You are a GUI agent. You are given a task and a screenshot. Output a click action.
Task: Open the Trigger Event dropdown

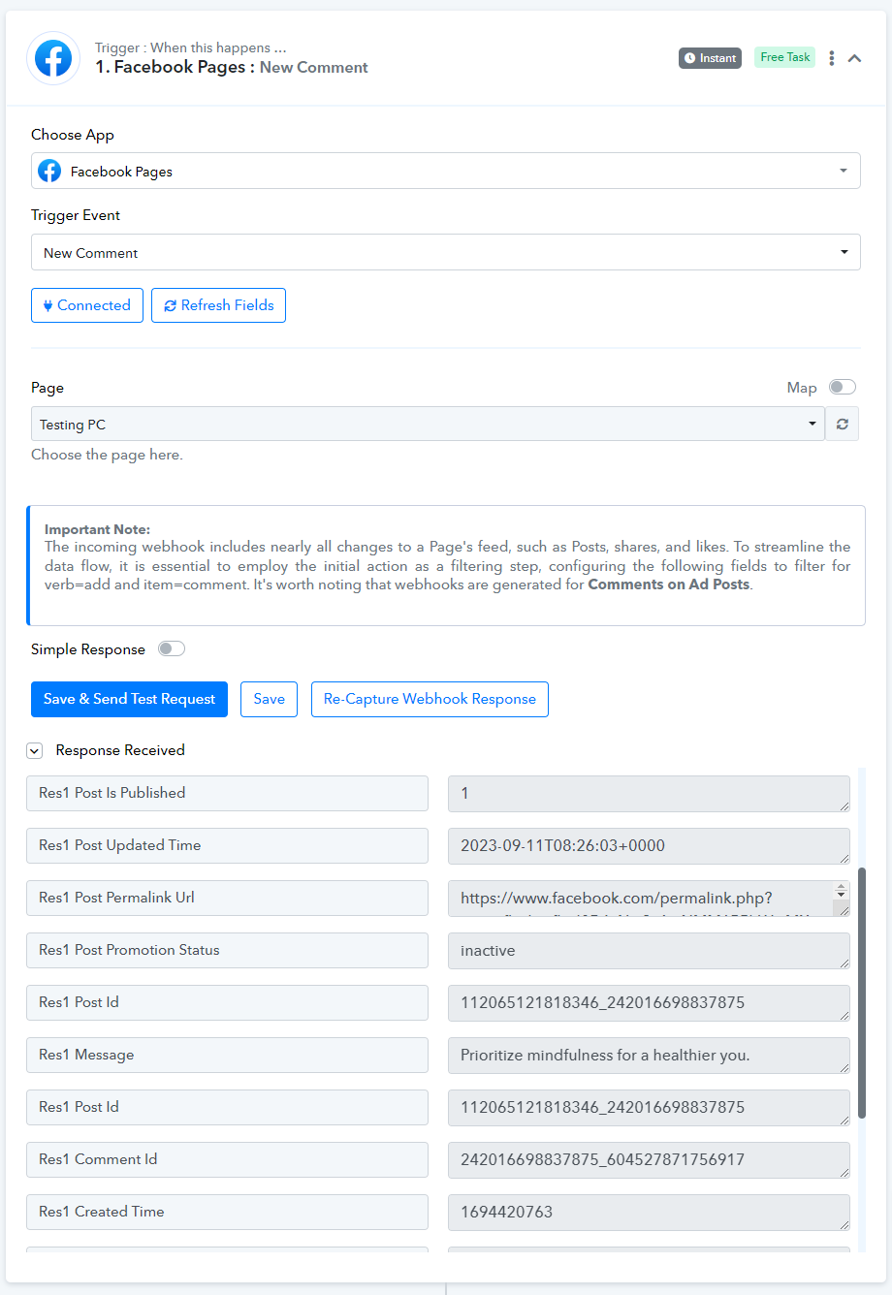point(446,252)
